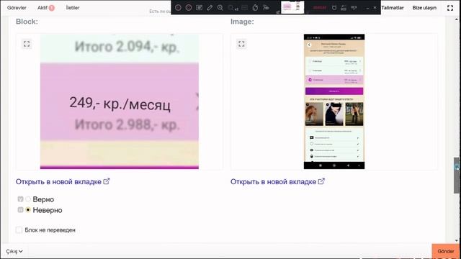Open Talimatlar instructions
461x259 pixels.
coord(393,8)
